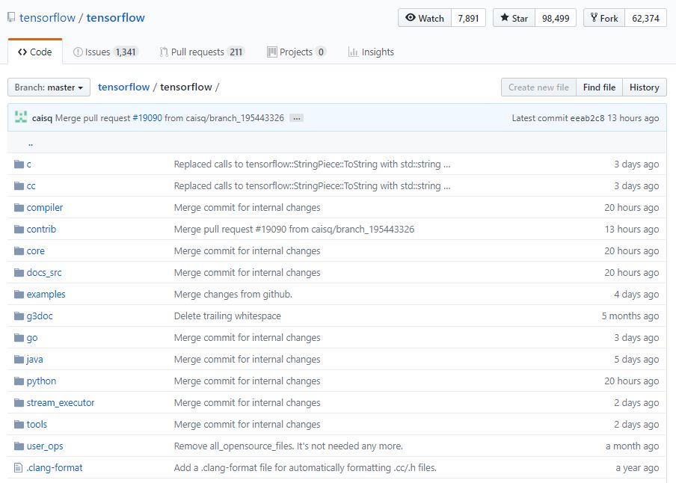This screenshot has height=483, width=676.
Task: Open commit 'Merge changes from github.'
Action: [x=233, y=295]
